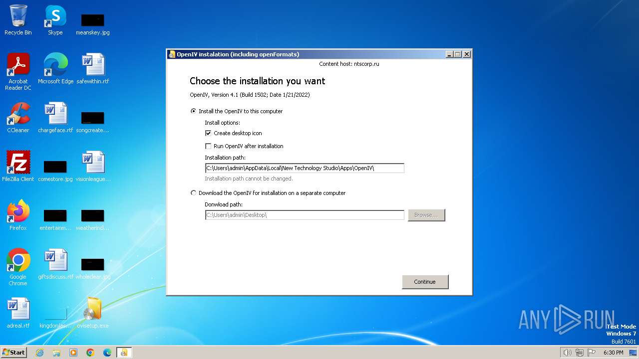Screen dimensions: 639x359
Task: Click the volume speaker tray icon
Action: click(x=567, y=353)
